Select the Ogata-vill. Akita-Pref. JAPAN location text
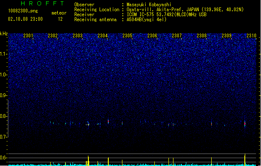Image resolution: width=261 pixels, height=166 pixels. (185, 10)
